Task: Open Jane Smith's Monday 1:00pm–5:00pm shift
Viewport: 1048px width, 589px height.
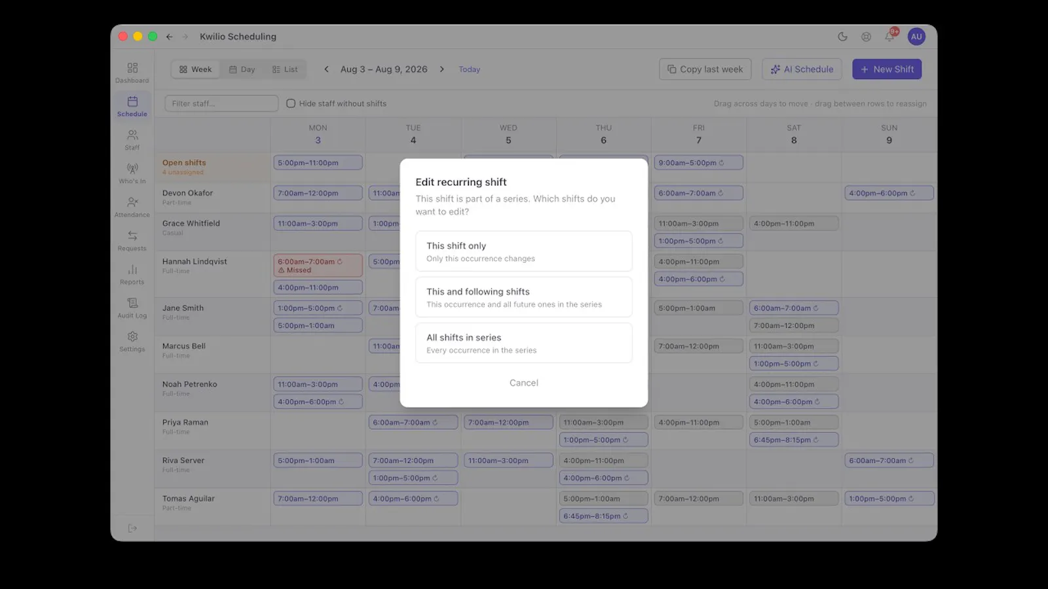Action: pyautogui.click(x=318, y=308)
